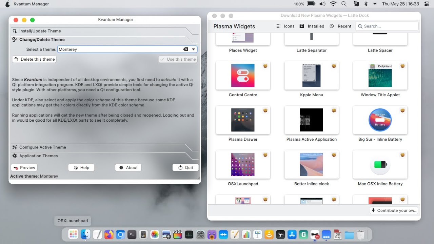Open the volume control in menu bar
Image resolution: width=434 pixels, height=244 pixels.
[x=322, y=4]
